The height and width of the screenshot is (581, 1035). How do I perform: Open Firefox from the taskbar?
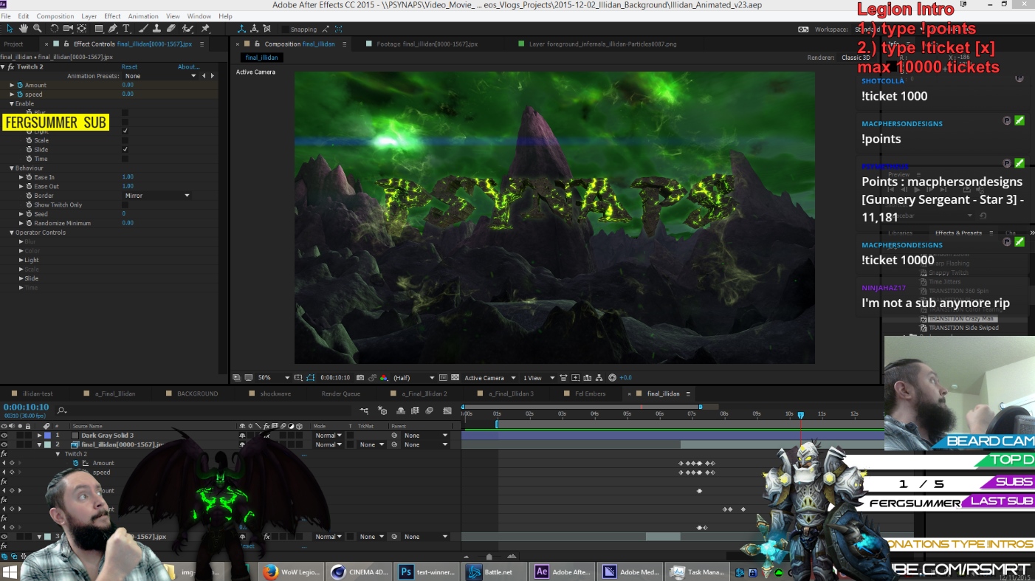pos(292,571)
